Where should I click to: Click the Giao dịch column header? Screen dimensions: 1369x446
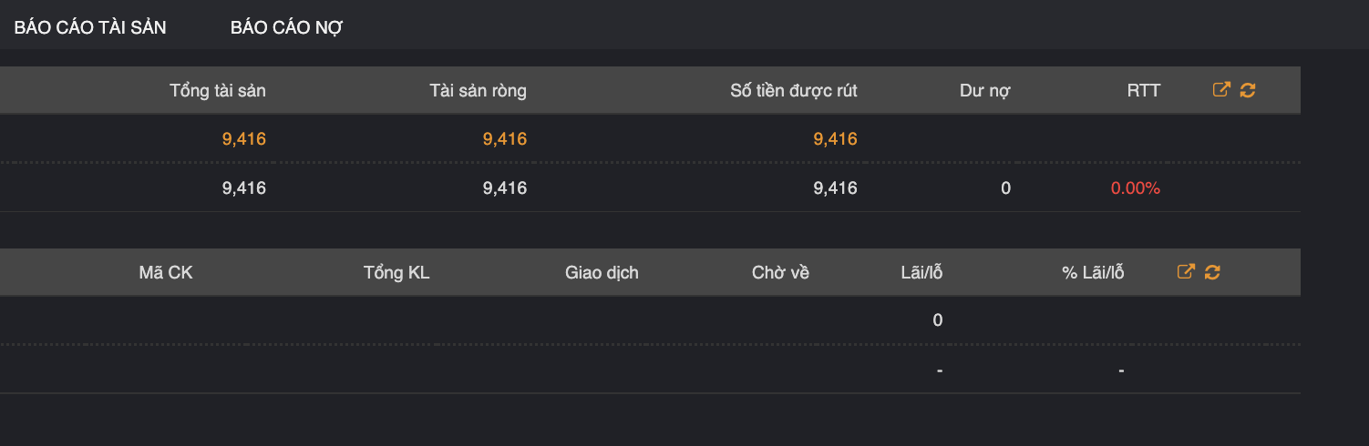(x=602, y=273)
